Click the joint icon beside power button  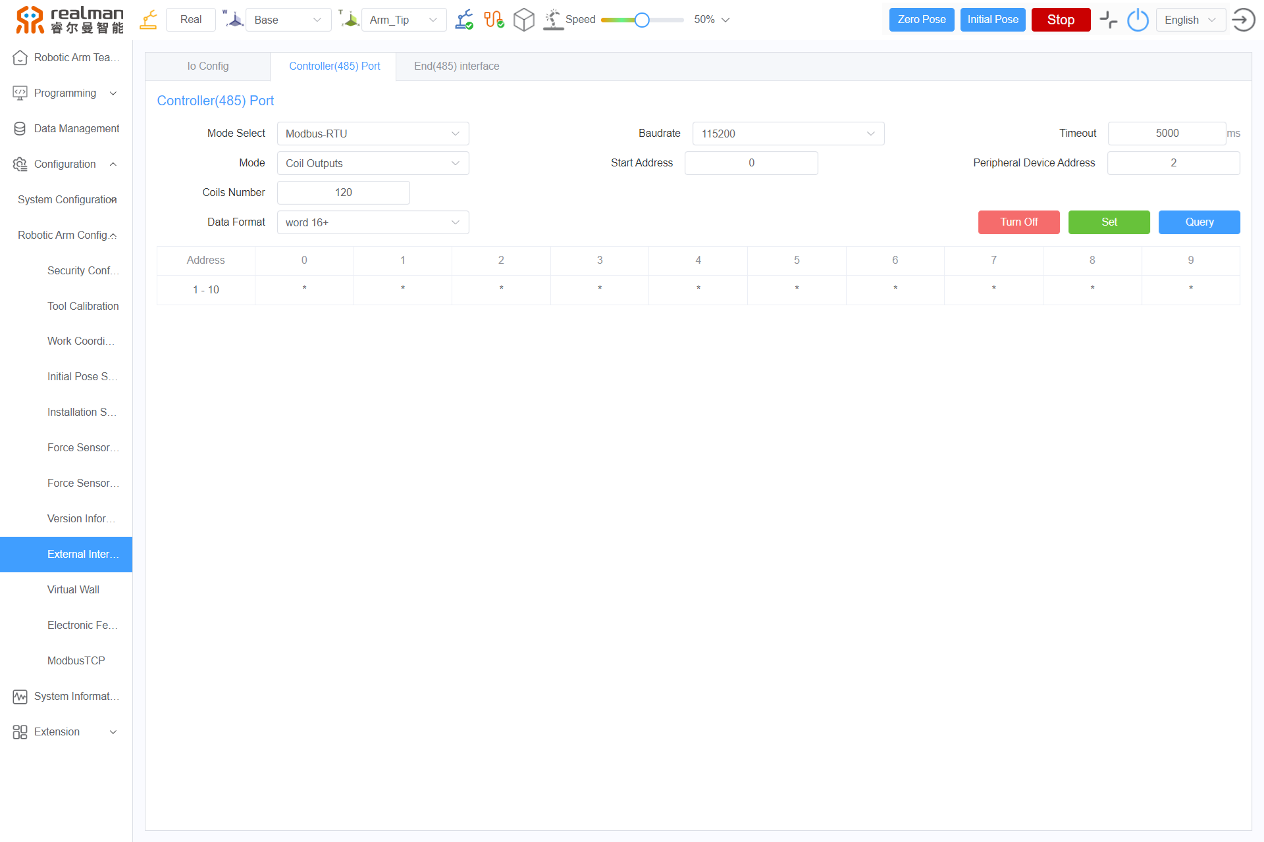point(1109,20)
